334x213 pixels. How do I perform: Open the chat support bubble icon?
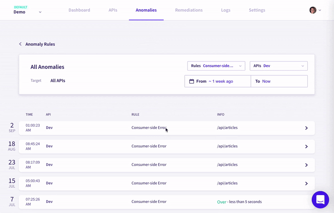320,200
